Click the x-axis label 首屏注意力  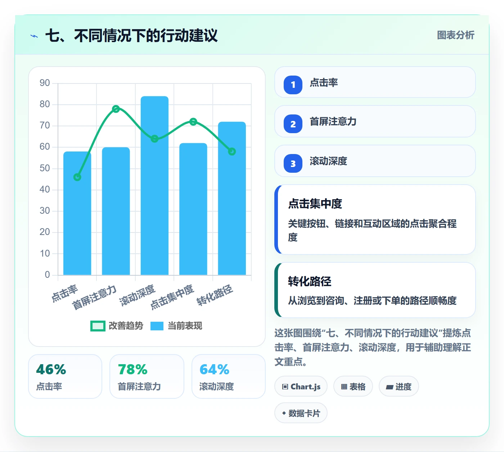[x=94, y=298]
